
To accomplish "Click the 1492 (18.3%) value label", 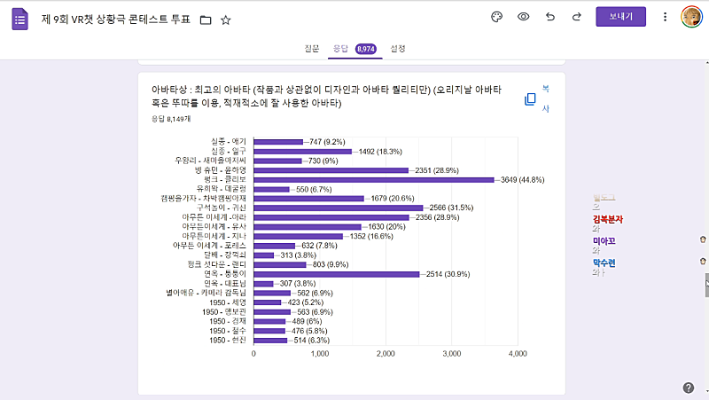I will point(380,152).
